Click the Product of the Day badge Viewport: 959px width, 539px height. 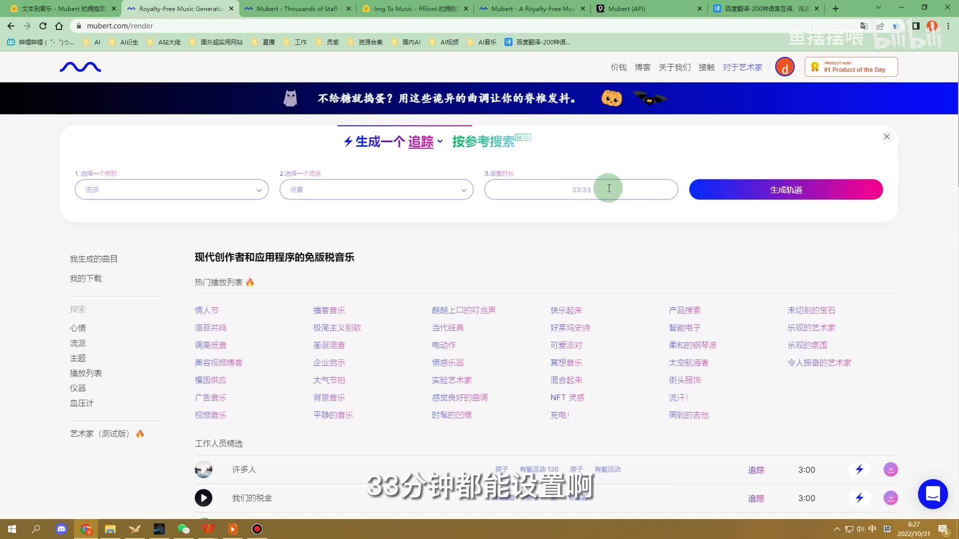click(x=851, y=67)
